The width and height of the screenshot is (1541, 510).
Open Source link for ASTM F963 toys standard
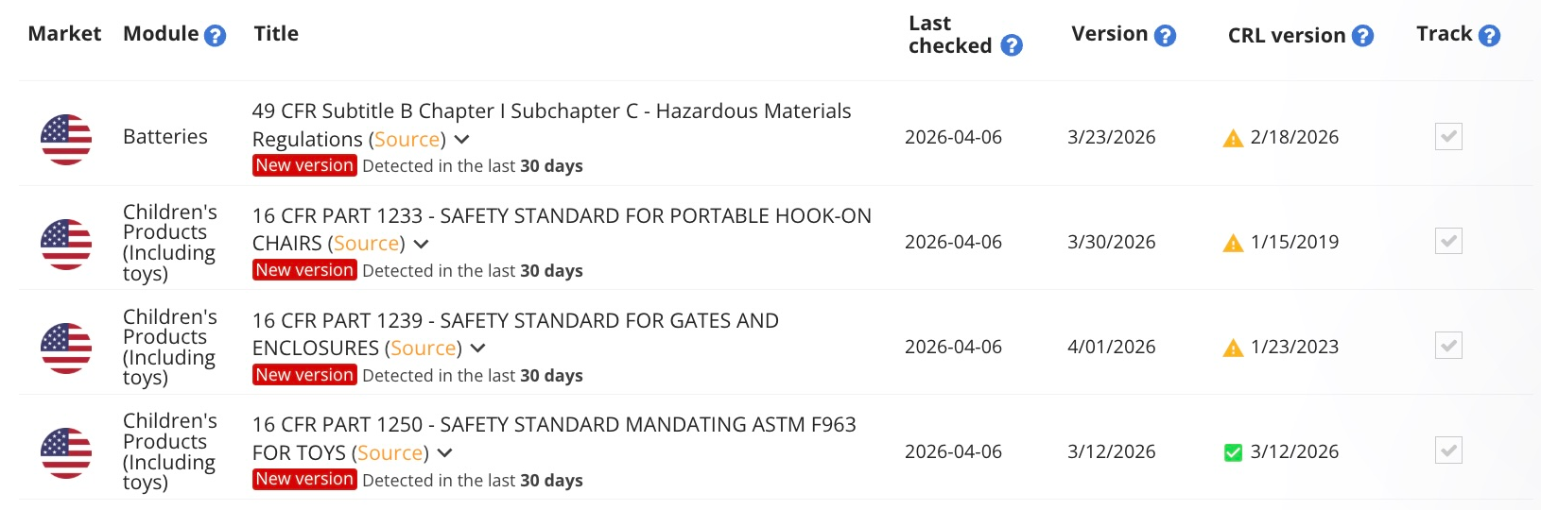coord(390,453)
